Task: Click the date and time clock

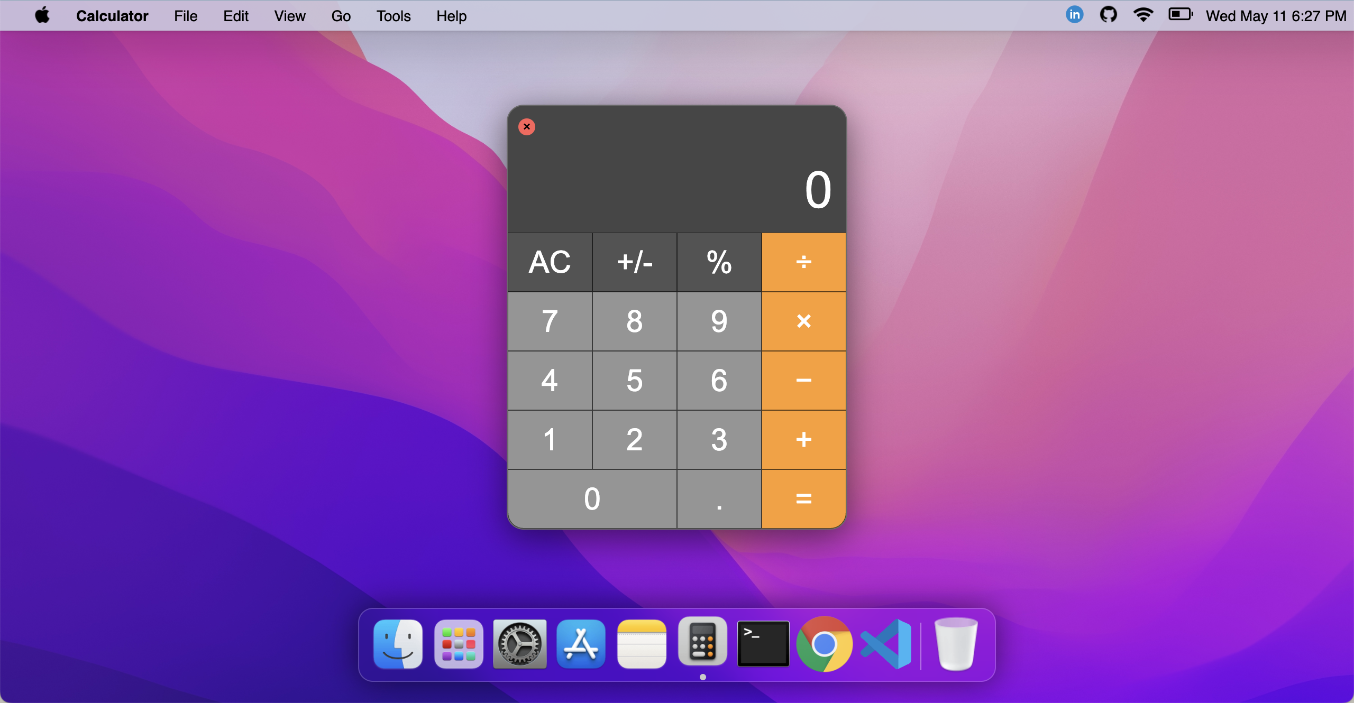Action: pyautogui.click(x=1276, y=16)
